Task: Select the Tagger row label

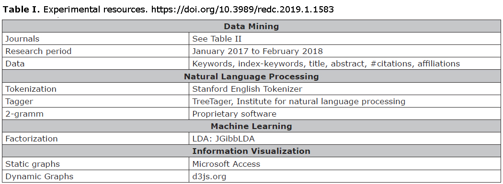Action: [x=96, y=101]
